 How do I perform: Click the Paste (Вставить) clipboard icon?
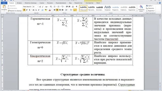click(4, 7)
